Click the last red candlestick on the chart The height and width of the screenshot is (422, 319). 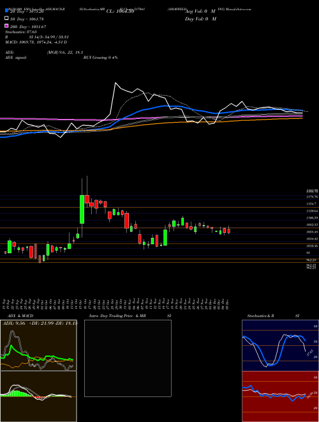pyautogui.click(x=229, y=231)
